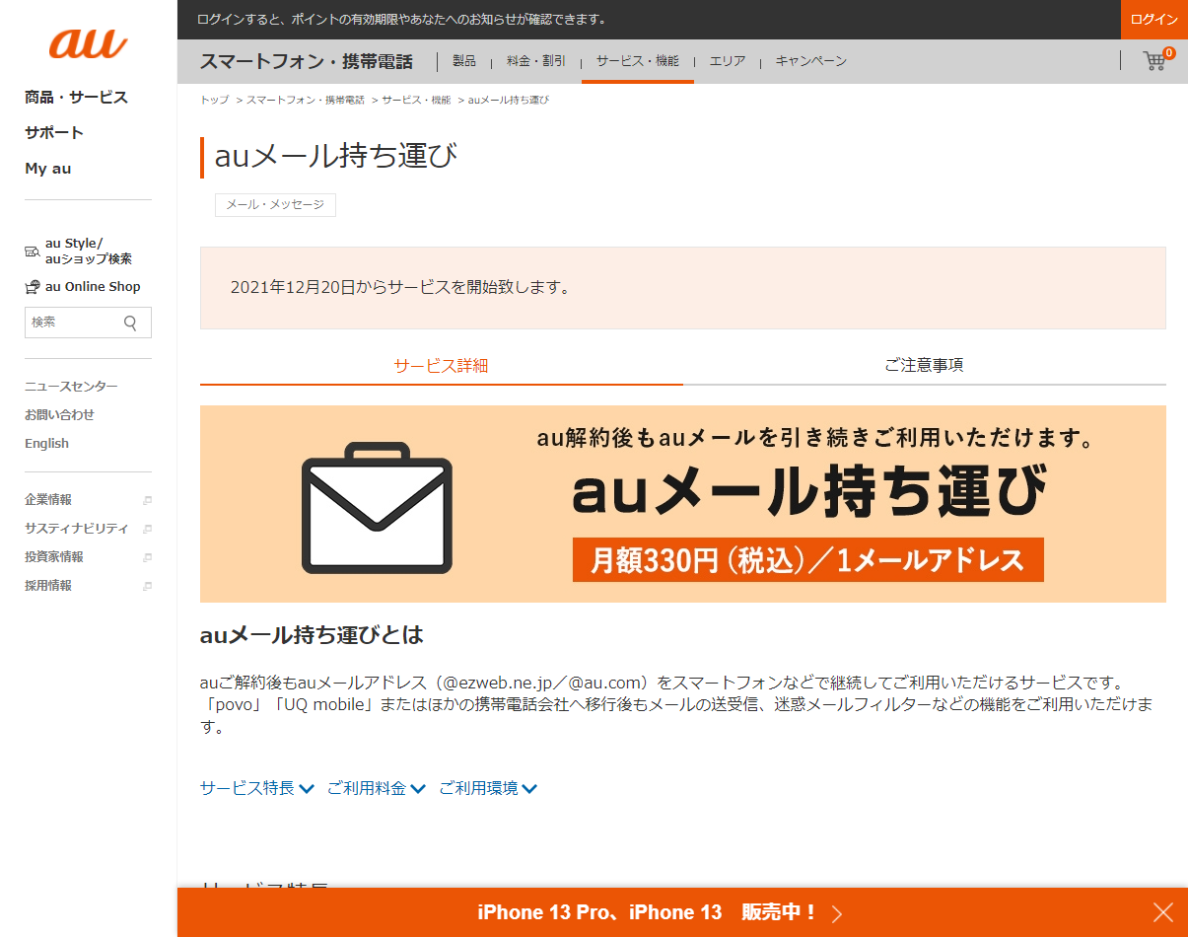The height and width of the screenshot is (937, 1188).
Task: Open サステナビリティ link
Action: tap(76, 529)
